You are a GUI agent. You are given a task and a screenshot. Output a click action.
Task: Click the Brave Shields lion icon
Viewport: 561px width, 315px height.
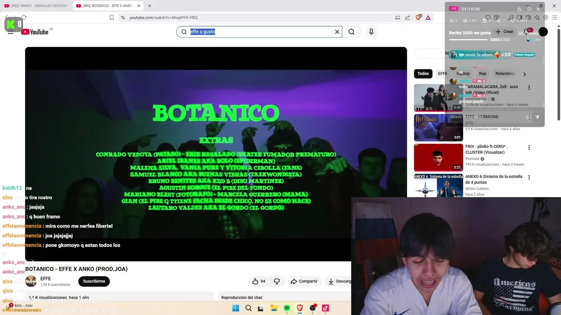pos(418,17)
